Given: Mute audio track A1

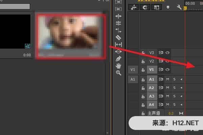Looking at the screenshot, I should (168, 79).
